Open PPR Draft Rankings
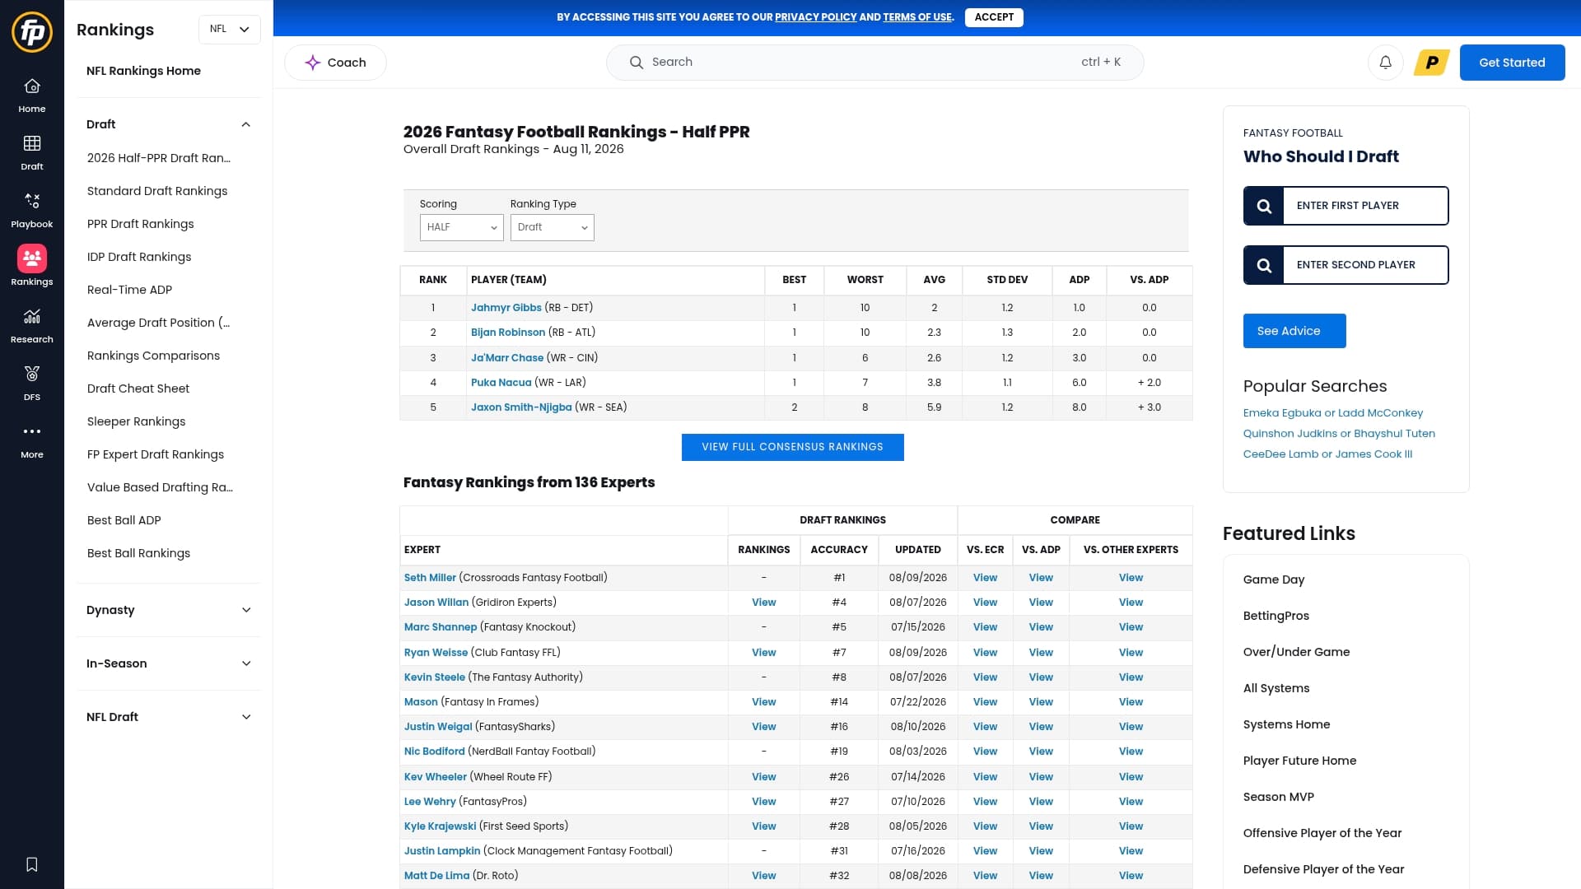 141,224
